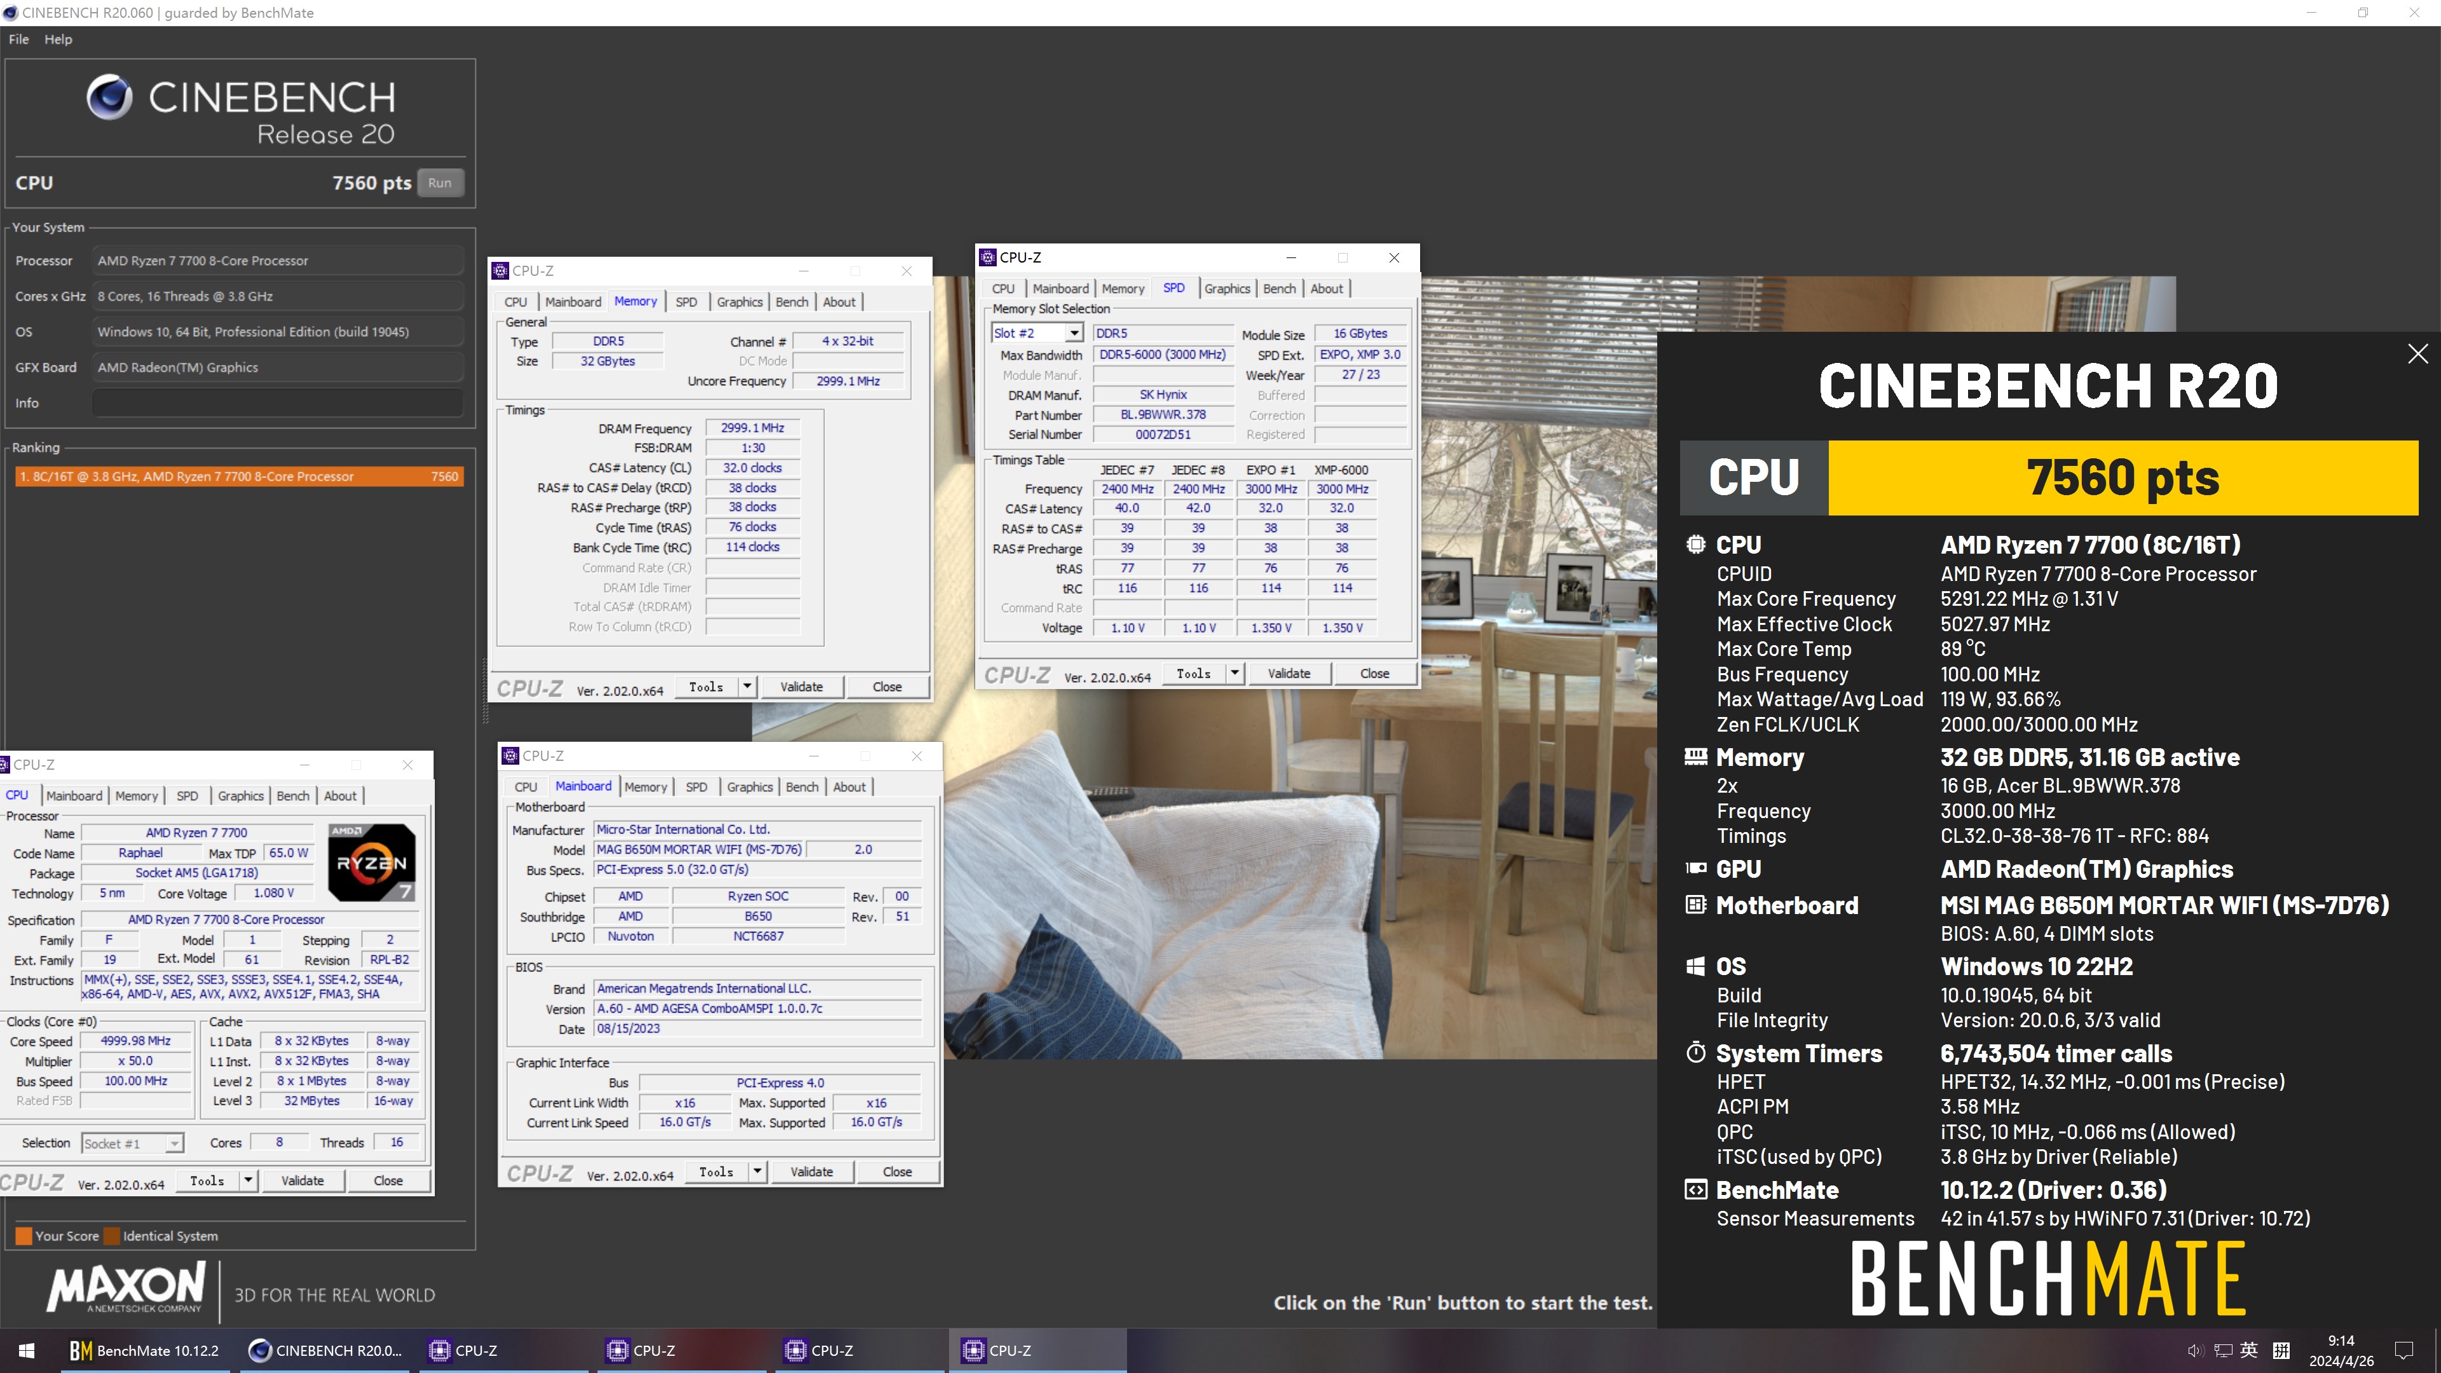Click the 7560 pts yellow score bar

[2123, 477]
